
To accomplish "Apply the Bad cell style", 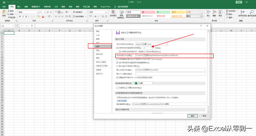I will (148, 12).
